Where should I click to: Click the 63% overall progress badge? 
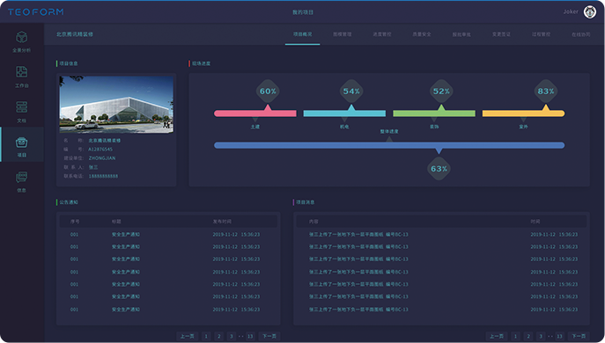[439, 169]
